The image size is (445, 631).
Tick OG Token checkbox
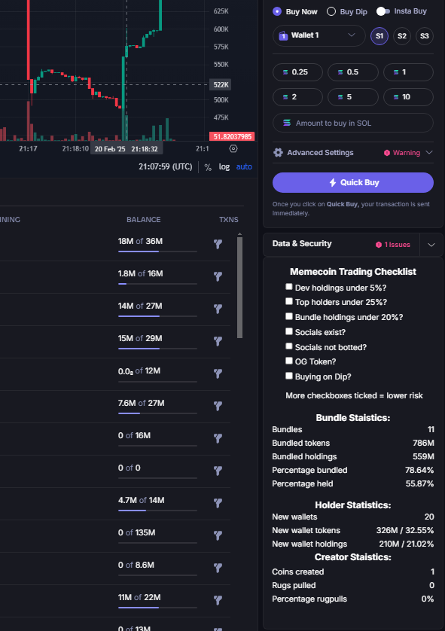click(289, 361)
